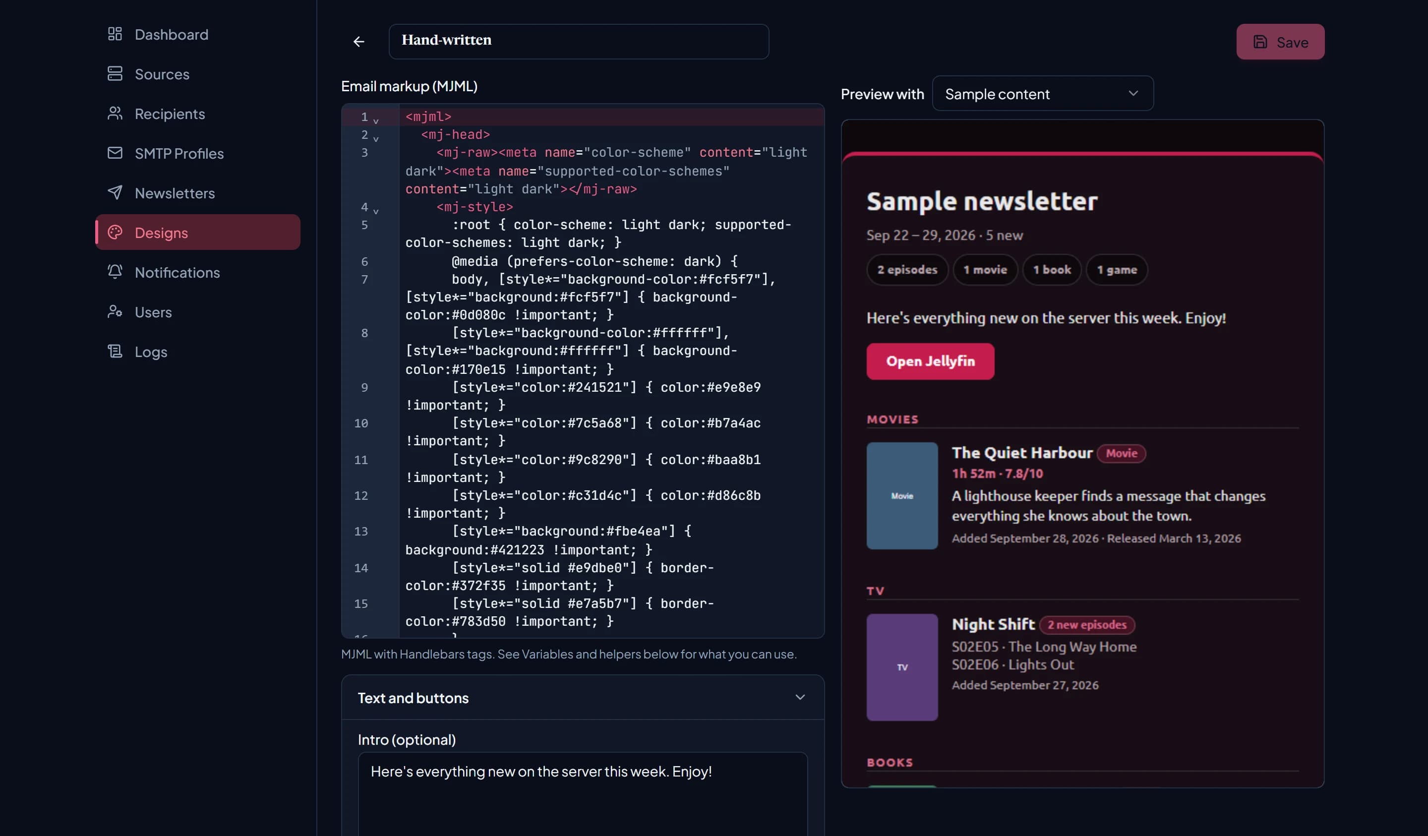Click the Sources server icon
Image resolution: width=1428 pixels, height=836 pixels.
point(115,74)
